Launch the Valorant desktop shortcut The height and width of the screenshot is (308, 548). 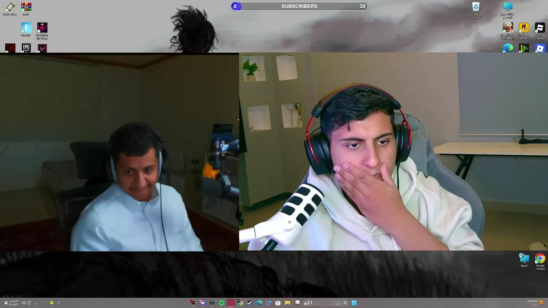point(42,48)
